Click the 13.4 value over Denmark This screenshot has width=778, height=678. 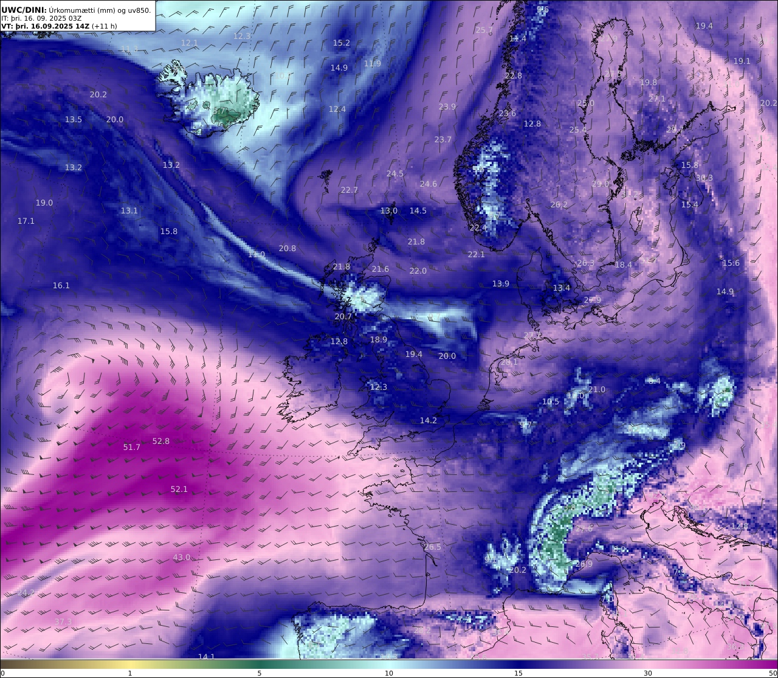562,288
